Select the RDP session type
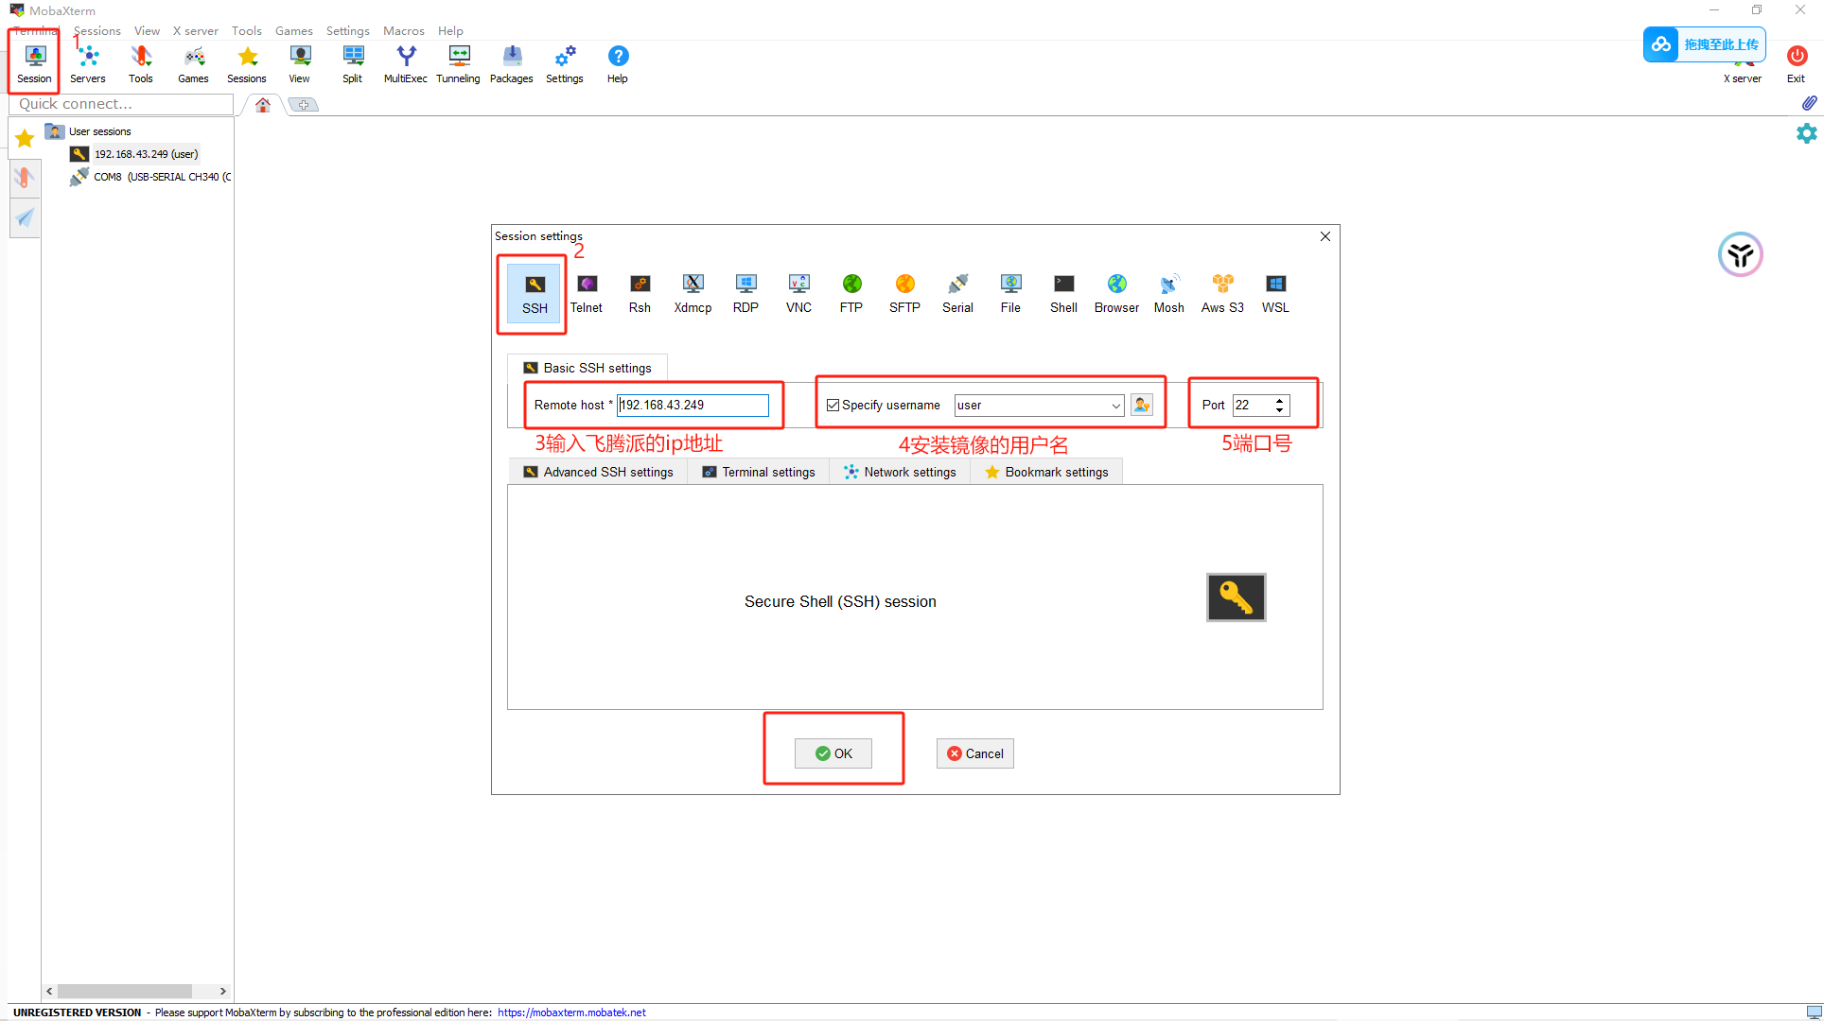Screen dimensions: 1824x1021 [x=745, y=294]
